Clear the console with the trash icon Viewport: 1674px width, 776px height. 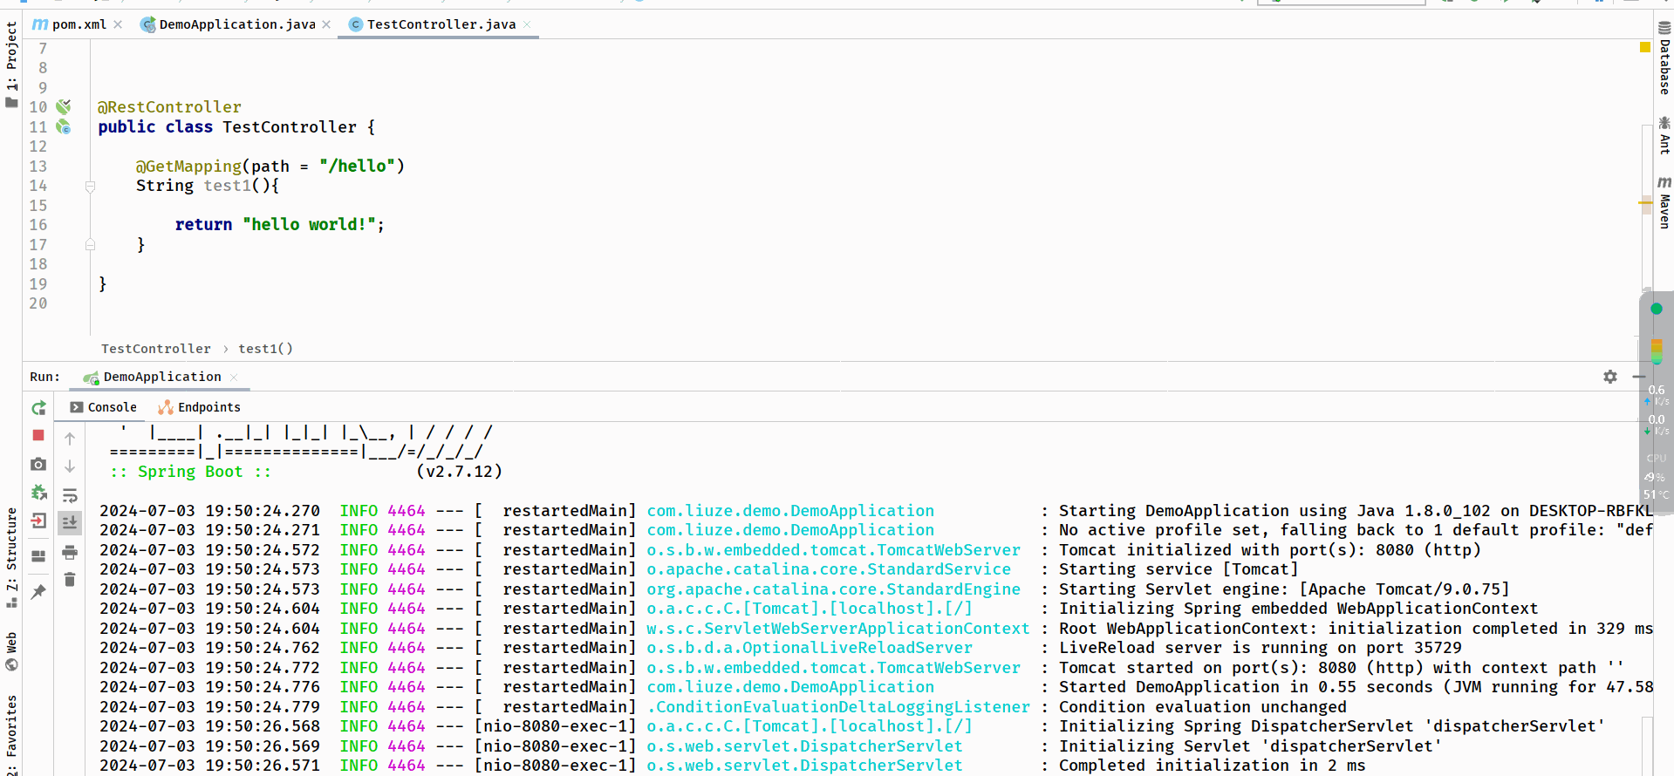(70, 580)
